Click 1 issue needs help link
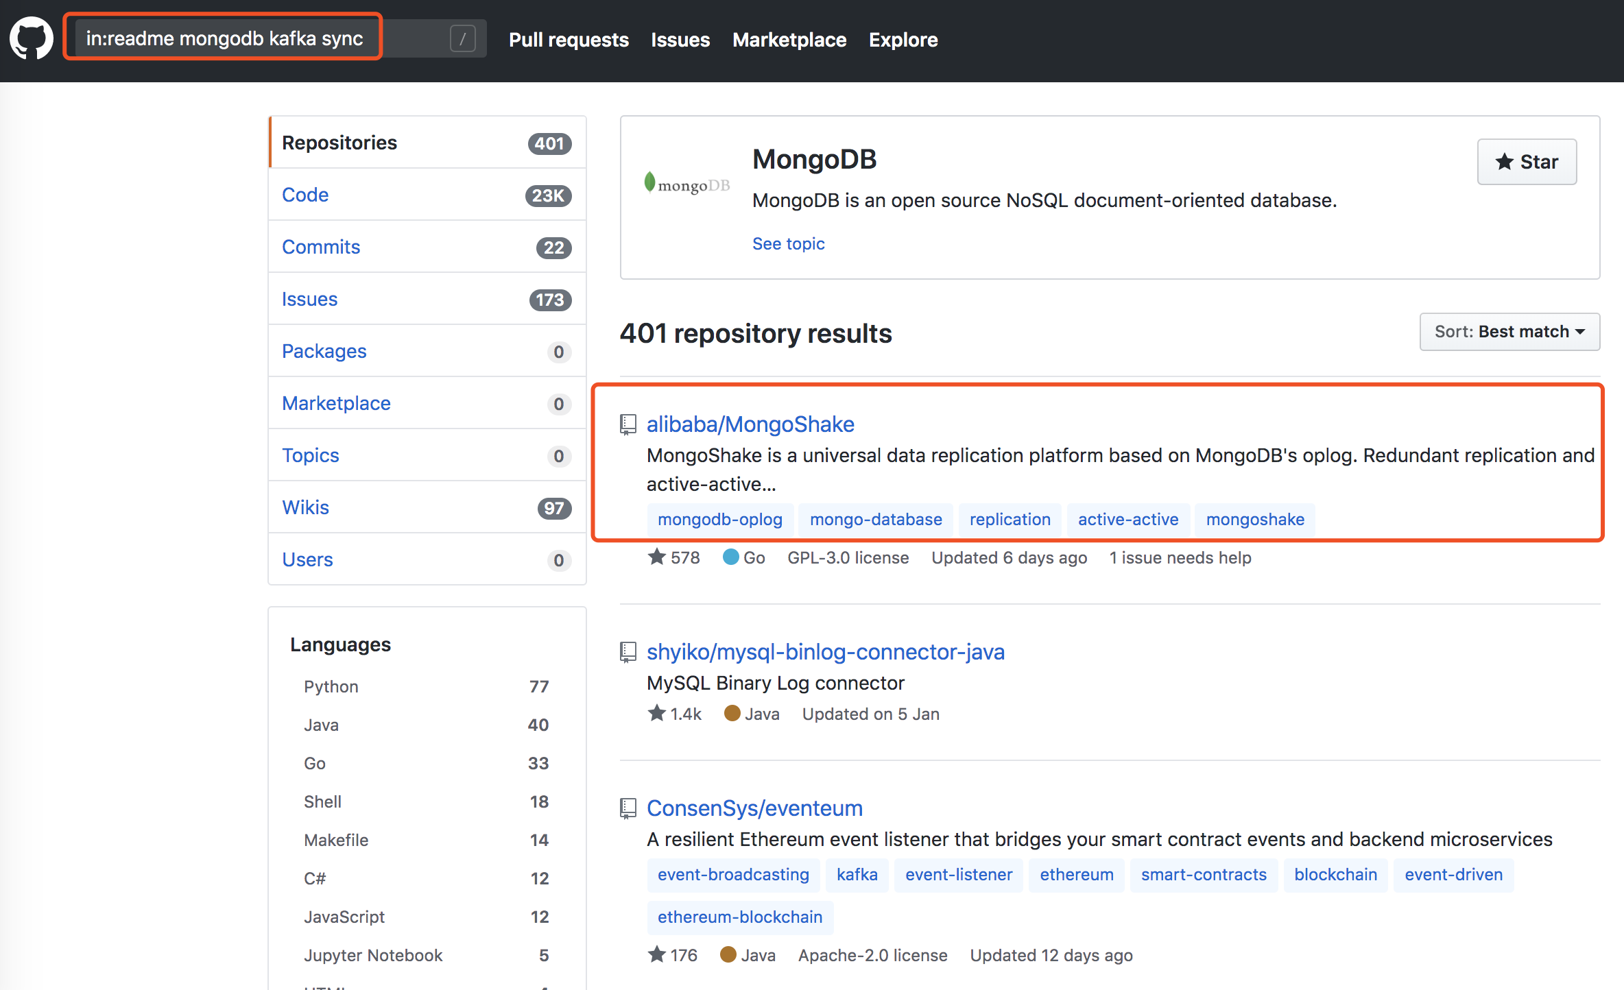This screenshot has height=990, width=1624. (x=1180, y=558)
